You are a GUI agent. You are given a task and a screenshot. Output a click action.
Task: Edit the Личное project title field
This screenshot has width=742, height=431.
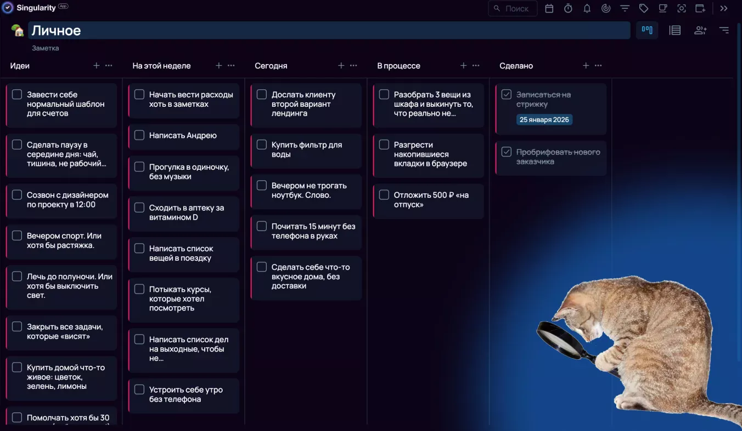click(329, 31)
